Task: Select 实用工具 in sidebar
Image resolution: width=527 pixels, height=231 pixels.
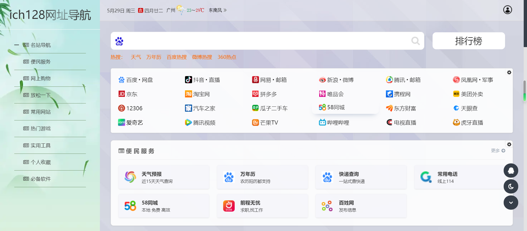Action: pos(37,145)
